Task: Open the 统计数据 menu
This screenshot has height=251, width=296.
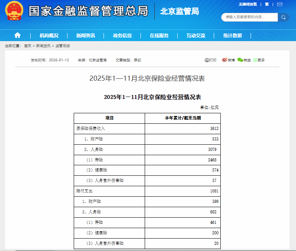Action: coord(232,36)
